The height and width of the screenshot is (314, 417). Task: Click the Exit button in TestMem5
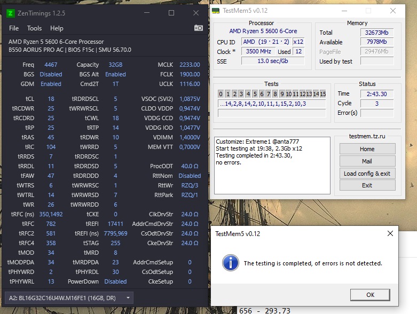click(367, 185)
